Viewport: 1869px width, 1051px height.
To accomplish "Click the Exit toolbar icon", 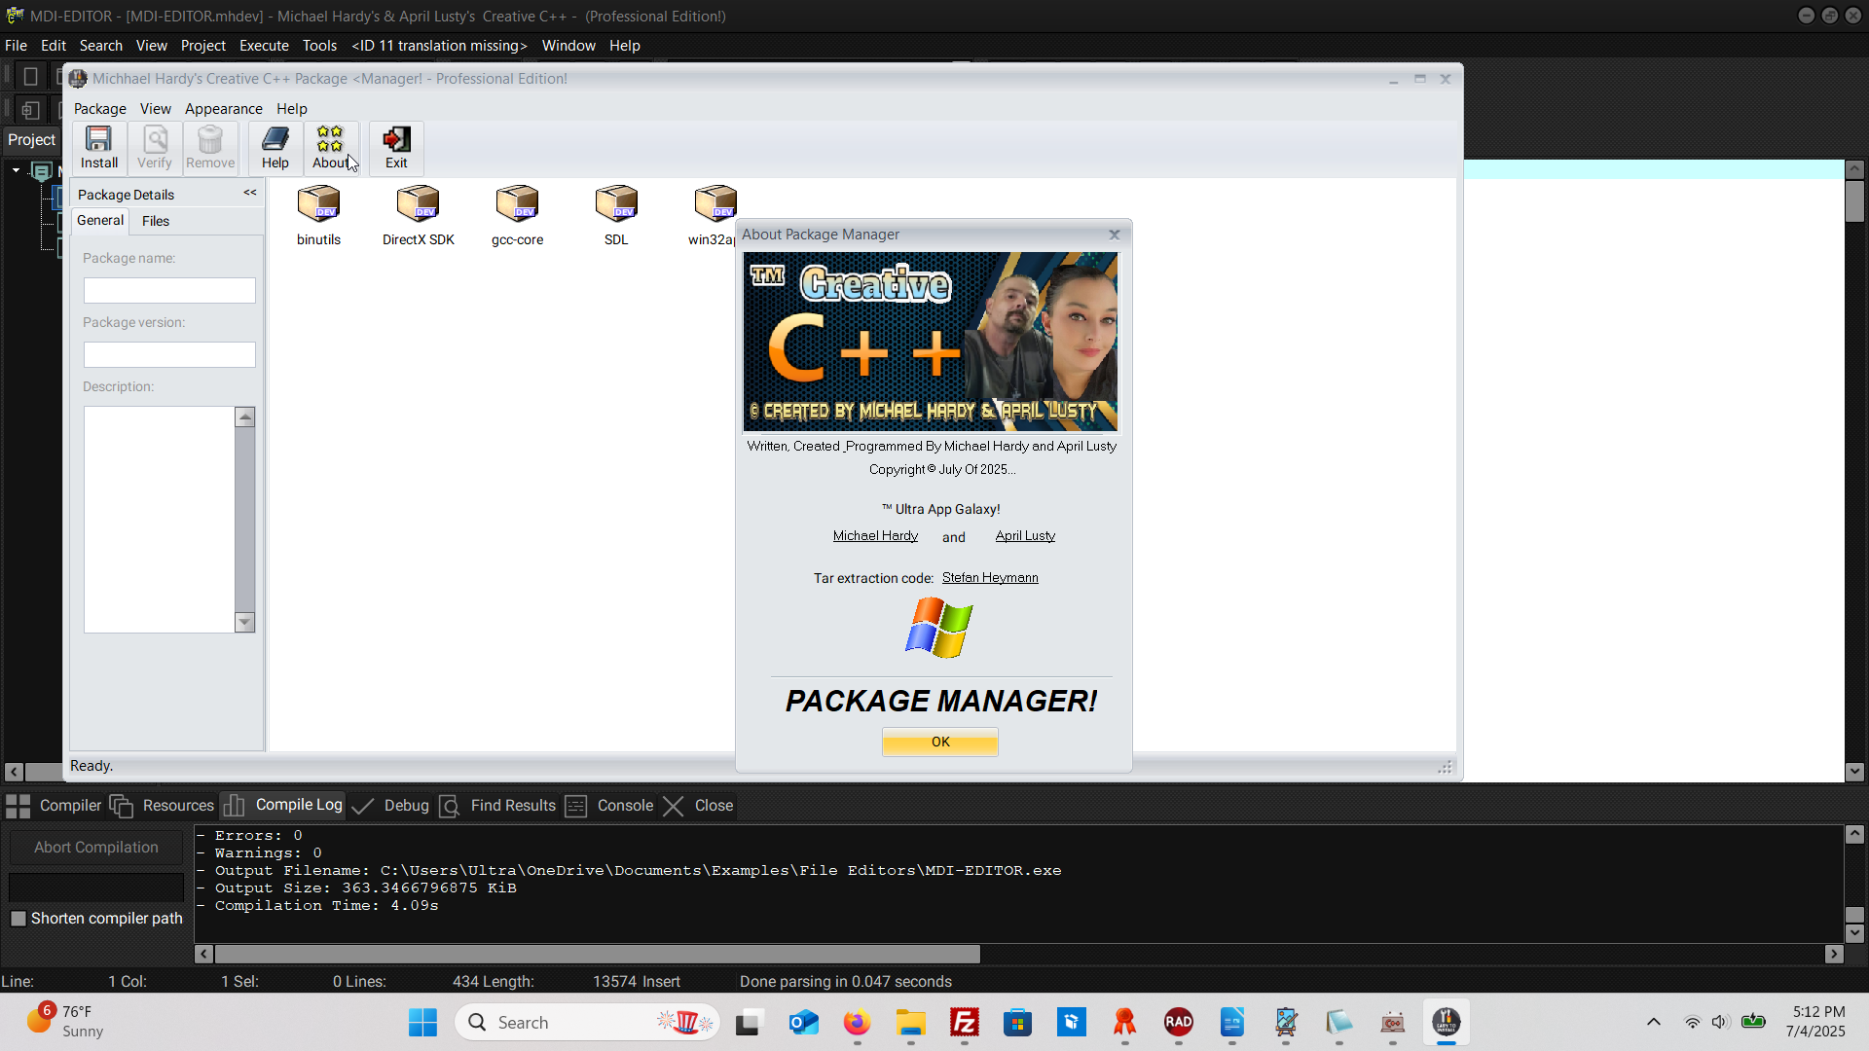I will [396, 148].
